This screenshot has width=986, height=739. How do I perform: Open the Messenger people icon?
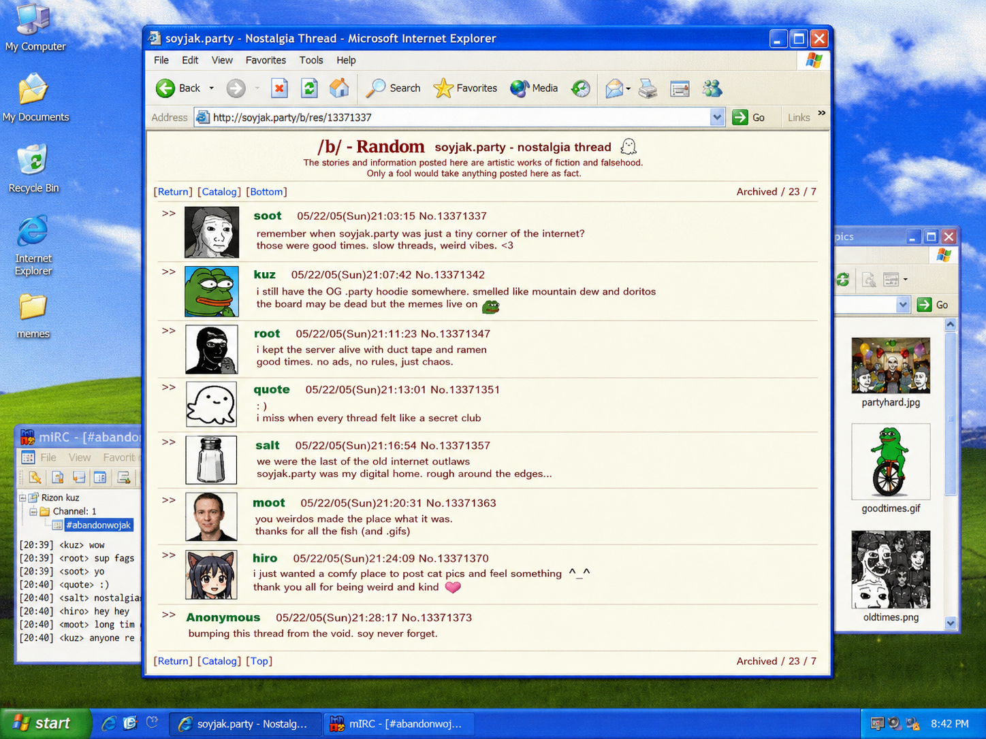[712, 88]
